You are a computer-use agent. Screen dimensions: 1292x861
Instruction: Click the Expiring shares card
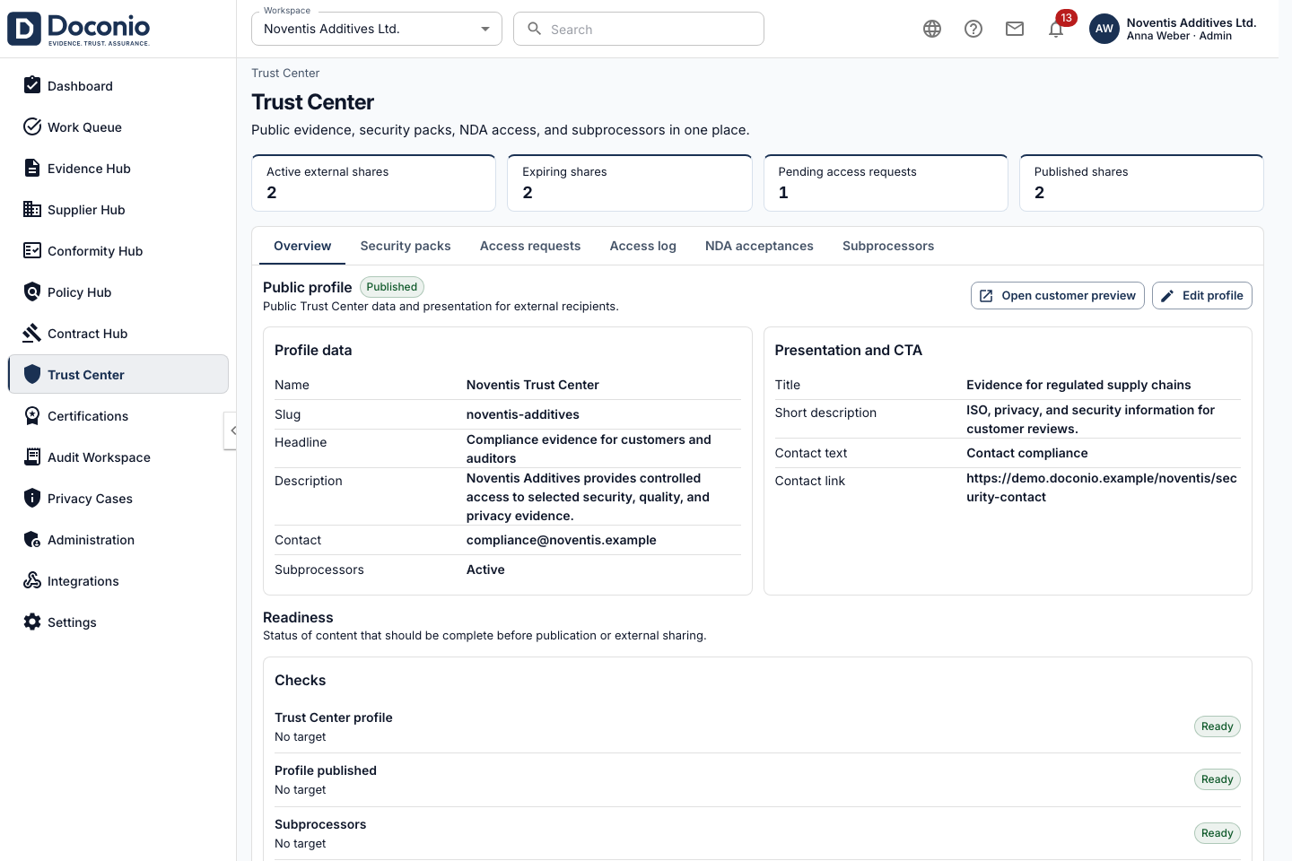[x=630, y=183]
